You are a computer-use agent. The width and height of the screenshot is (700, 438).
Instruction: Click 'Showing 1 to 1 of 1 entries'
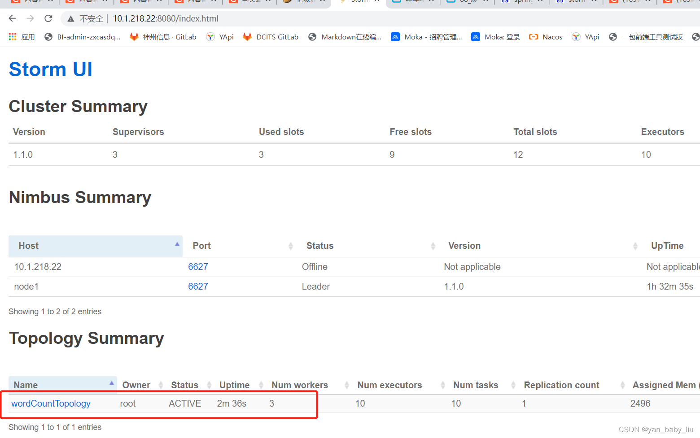pos(55,427)
